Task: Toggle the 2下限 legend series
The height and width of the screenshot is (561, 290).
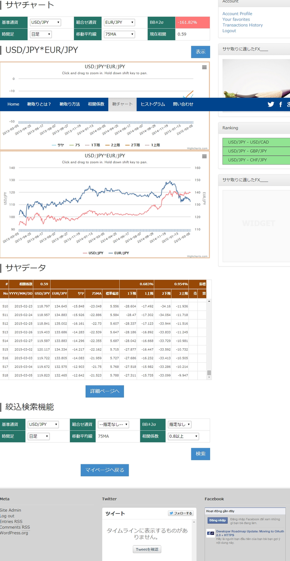Action: point(132,145)
